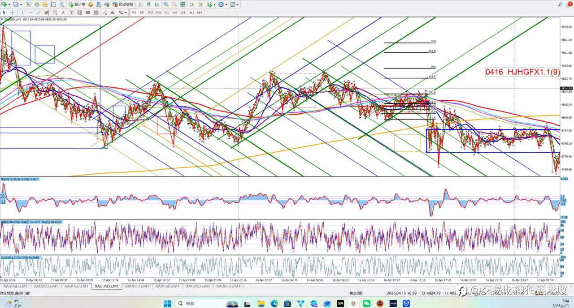
Task: Switch to H1 timeframe
Action: [x=167, y=13]
